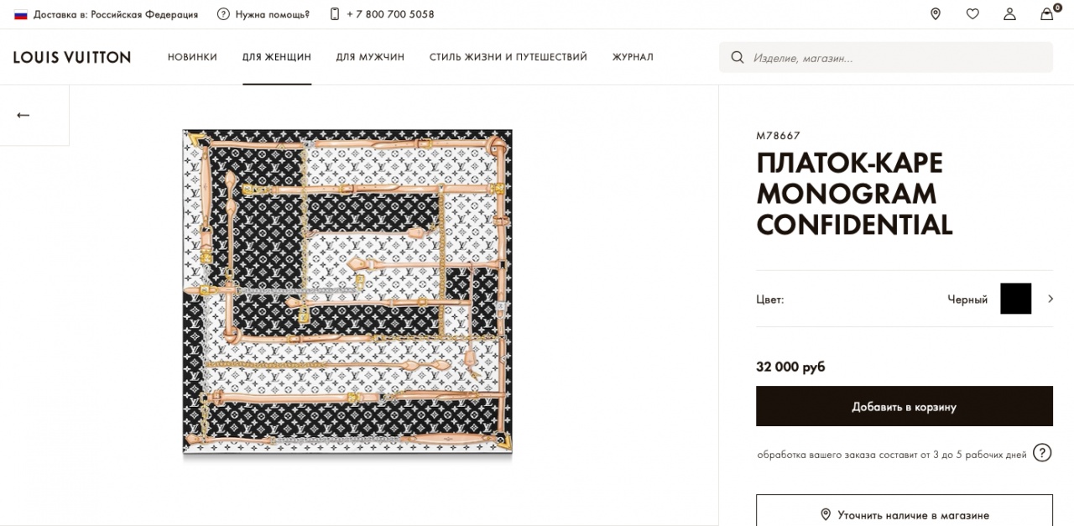Open the Черный color selector

pos(967,299)
